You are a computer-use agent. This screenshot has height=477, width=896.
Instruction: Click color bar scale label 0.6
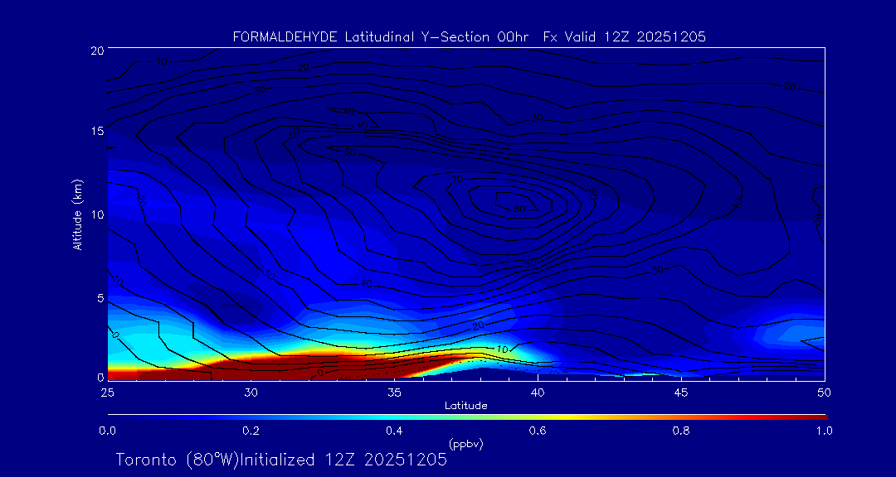538,431
